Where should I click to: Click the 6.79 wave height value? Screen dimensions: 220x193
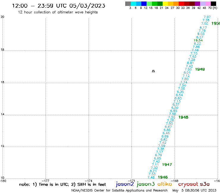158,155
